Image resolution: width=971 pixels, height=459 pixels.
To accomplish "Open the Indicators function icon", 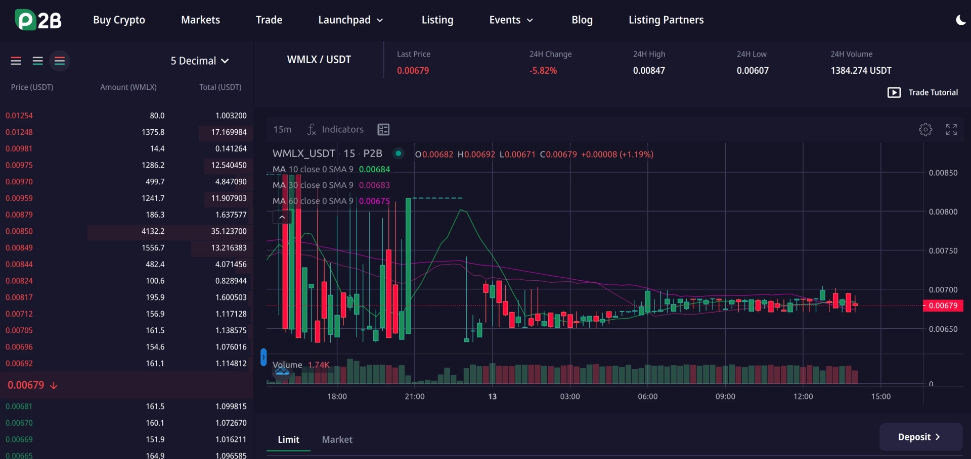I will click(312, 130).
